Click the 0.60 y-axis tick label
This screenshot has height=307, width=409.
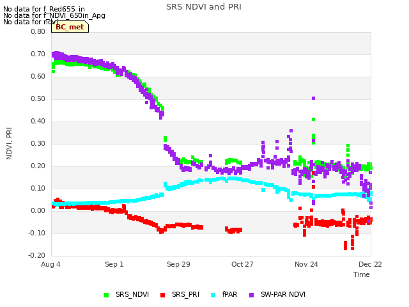click(38, 77)
